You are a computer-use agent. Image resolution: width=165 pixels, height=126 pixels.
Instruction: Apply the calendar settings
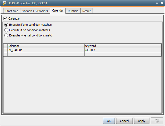coord(142,121)
